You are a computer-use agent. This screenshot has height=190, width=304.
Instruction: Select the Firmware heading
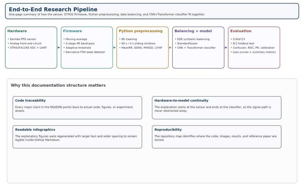(x=73, y=31)
